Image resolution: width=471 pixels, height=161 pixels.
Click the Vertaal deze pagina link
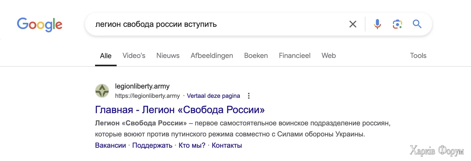point(213,96)
